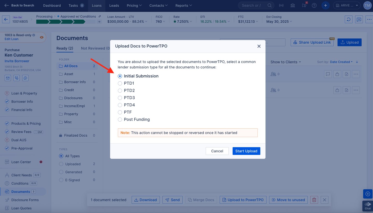Click the broadcast signal icon in top bar
This screenshot has width=373, height=213.
pos(281,5)
